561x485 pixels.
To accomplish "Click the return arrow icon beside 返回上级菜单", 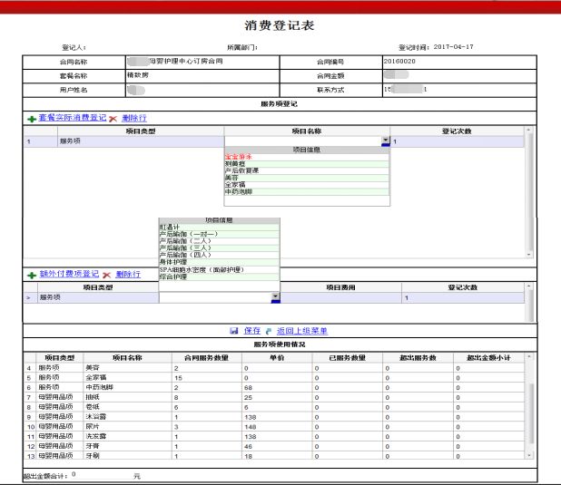I will pyautogui.click(x=269, y=331).
